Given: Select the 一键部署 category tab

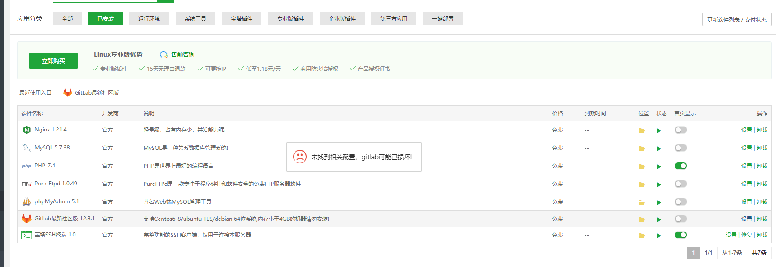Looking at the screenshot, I should (x=443, y=18).
